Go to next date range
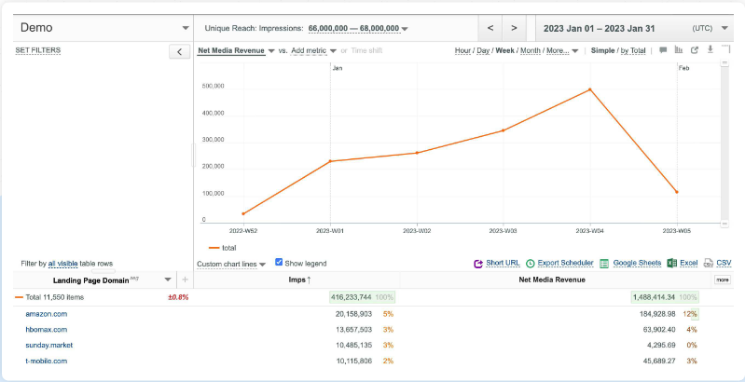The image size is (745, 382). [514, 28]
